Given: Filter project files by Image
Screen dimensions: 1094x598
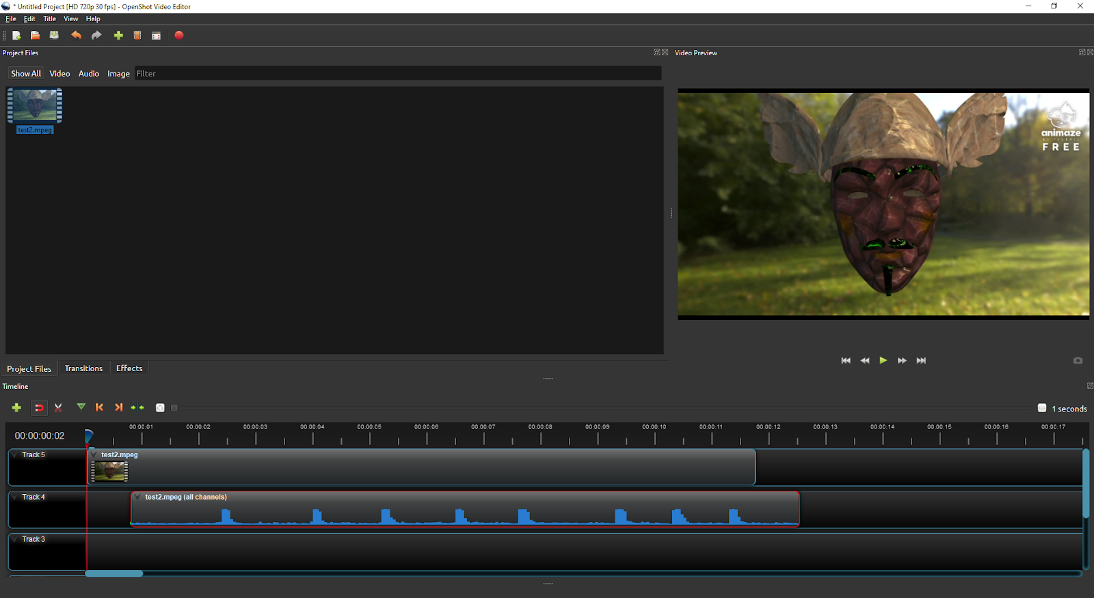Looking at the screenshot, I should click(x=118, y=74).
